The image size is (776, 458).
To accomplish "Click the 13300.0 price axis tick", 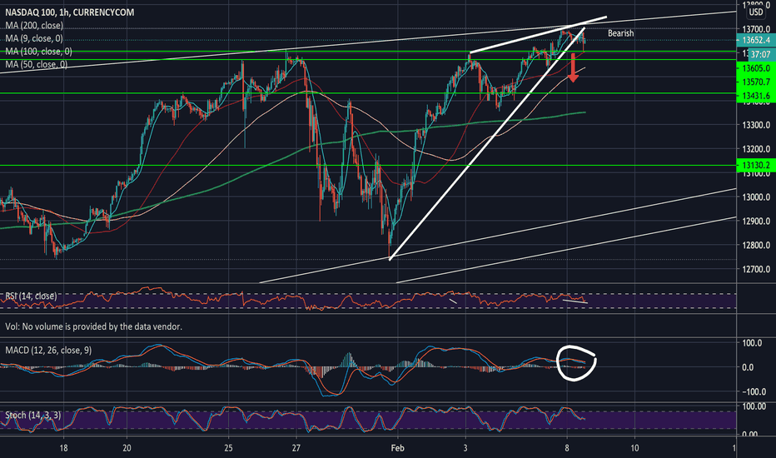I will click(756, 125).
